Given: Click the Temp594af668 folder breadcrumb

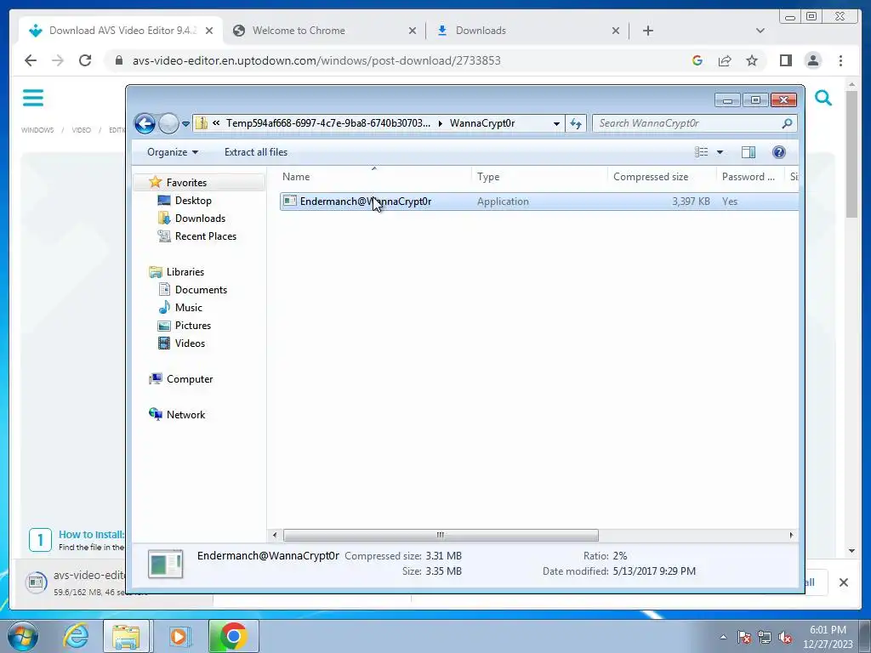Looking at the screenshot, I should [327, 123].
